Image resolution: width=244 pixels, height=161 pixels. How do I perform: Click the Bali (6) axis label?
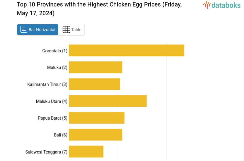click(61, 135)
